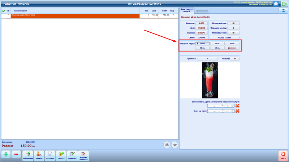Screen dimensions: 289x162
Task: Collapse the panel with the top-right down-arrow button
Action: pos(282,10)
